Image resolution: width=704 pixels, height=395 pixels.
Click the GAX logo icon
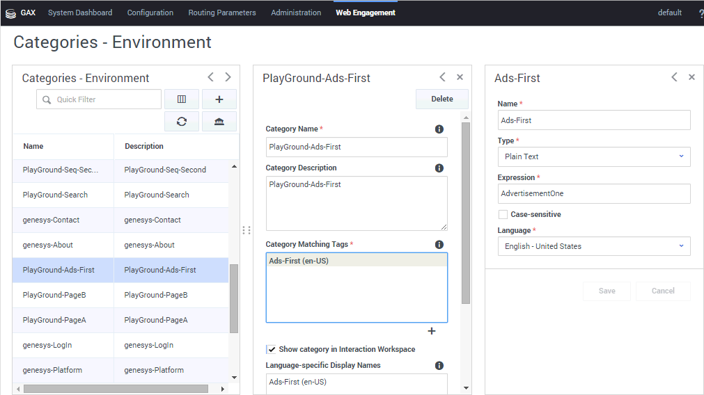click(11, 13)
